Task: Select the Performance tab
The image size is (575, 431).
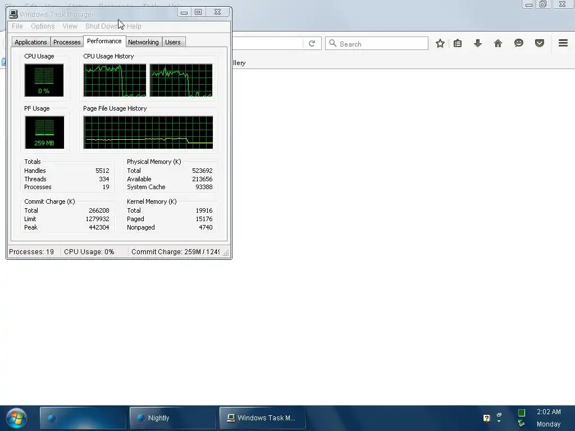Action: (x=104, y=41)
